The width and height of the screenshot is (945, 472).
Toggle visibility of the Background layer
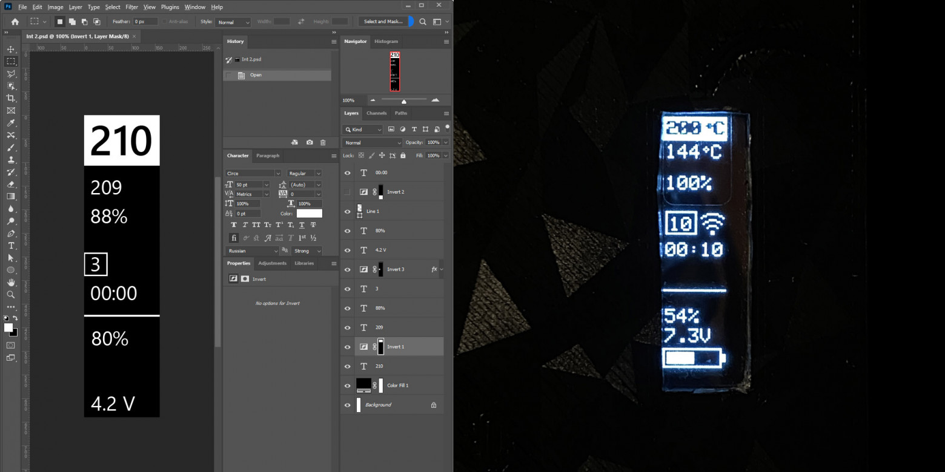[348, 405]
